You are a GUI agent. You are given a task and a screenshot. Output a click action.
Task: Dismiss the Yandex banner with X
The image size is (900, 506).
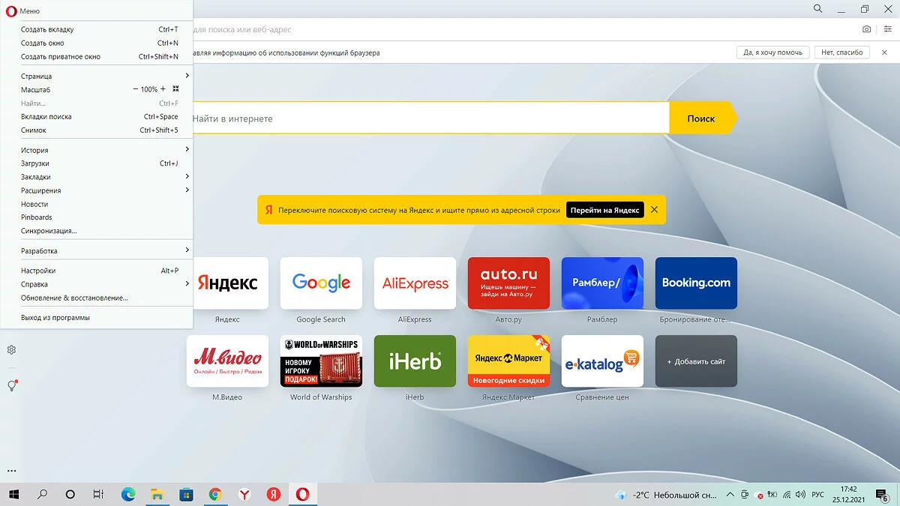pos(654,210)
